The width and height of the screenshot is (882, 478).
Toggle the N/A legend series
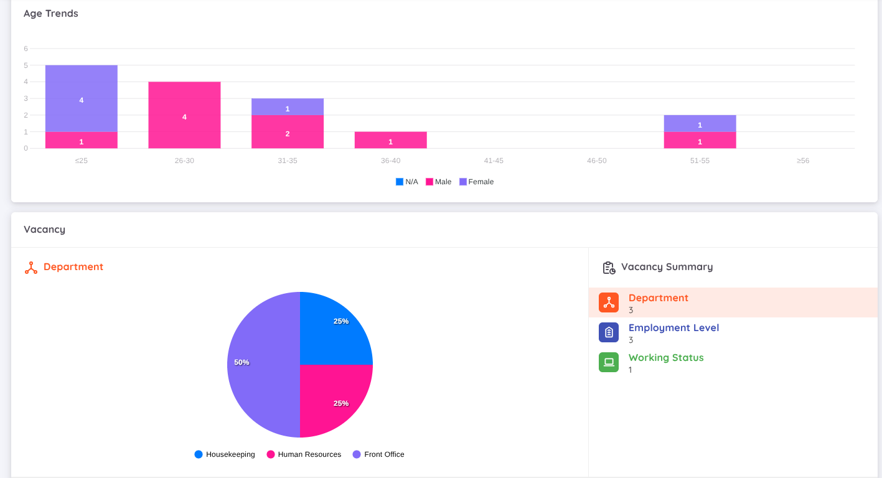tap(407, 182)
